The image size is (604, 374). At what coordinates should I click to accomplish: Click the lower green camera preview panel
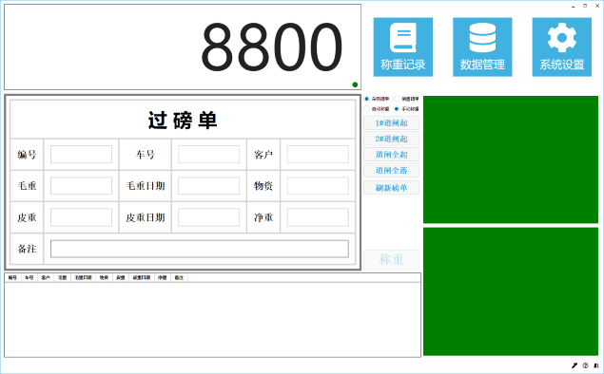[511, 291]
